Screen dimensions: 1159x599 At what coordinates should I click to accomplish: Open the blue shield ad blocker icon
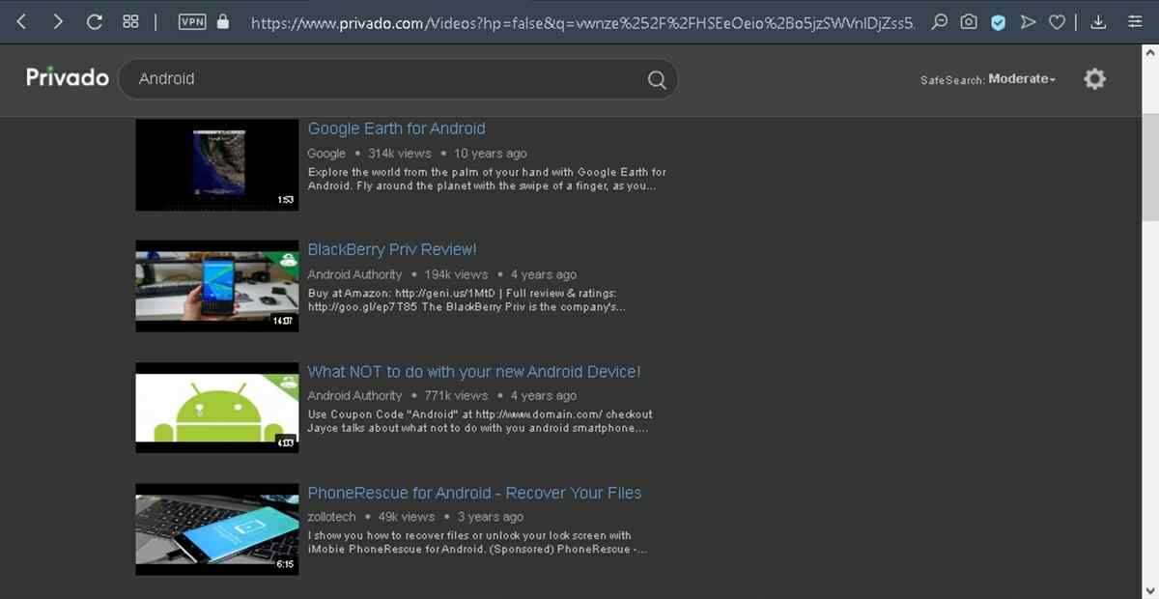coord(998,22)
